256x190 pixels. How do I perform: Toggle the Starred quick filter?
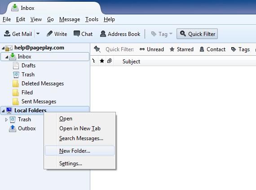tap(181, 49)
